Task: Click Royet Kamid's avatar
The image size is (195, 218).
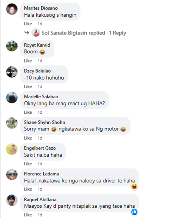Action: click(12, 46)
